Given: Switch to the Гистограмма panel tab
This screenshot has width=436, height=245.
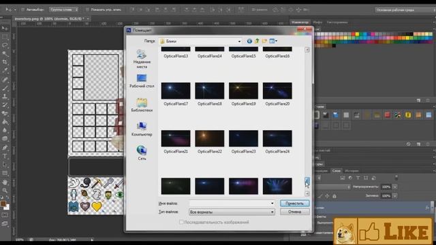Looking at the screenshot, I should 337,22.
